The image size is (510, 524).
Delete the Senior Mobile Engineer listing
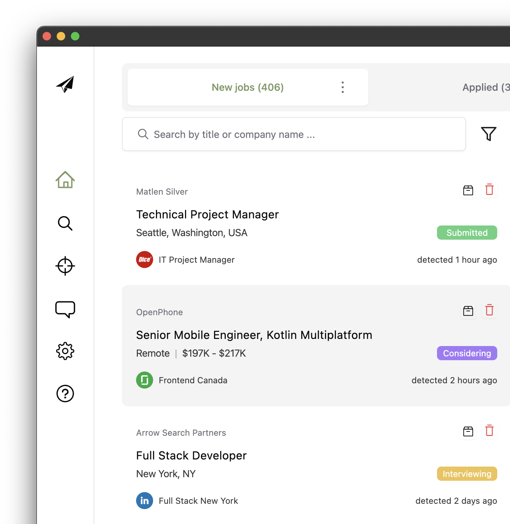pyautogui.click(x=489, y=310)
